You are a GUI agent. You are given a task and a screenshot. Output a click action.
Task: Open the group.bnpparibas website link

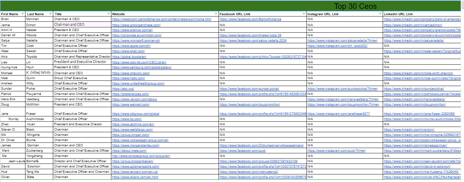[133, 161]
